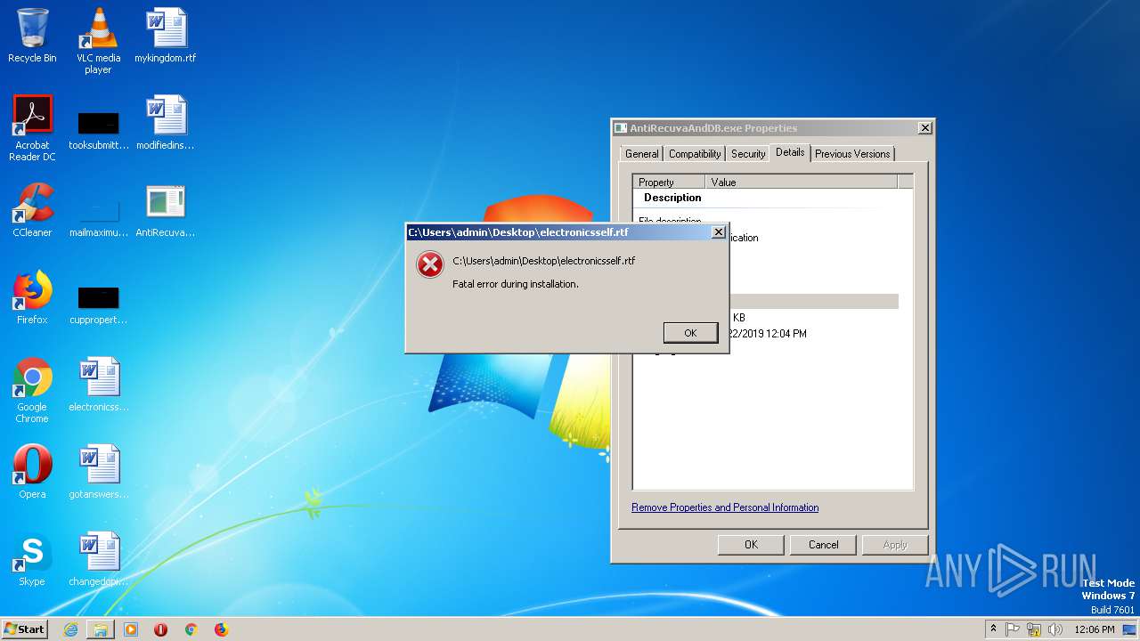The height and width of the screenshot is (641, 1140).
Task: Select the gotanswers… document icon
Action: click(x=98, y=472)
